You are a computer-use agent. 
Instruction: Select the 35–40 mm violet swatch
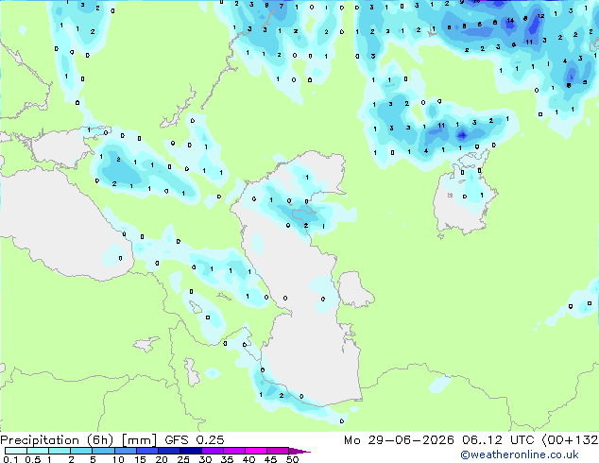pos(233,451)
